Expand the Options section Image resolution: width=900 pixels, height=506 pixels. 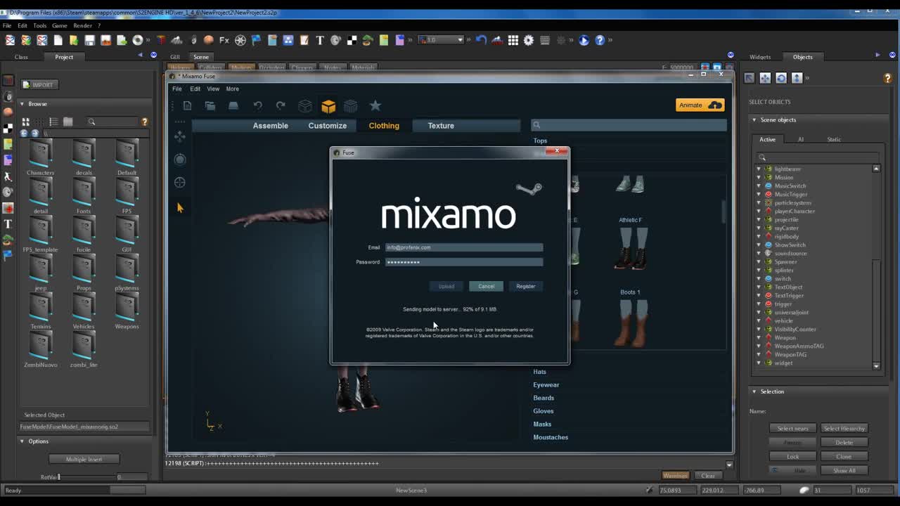point(22,441)
